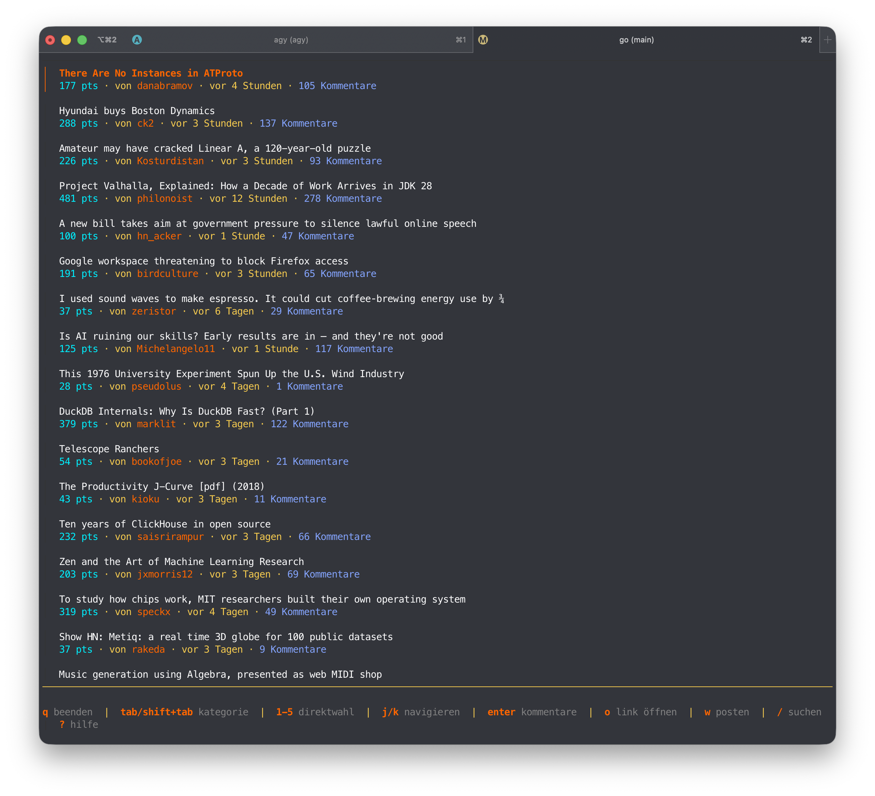875x796 pixels.
Task: Click ? hilfe hint
Action: (x=79, y=724)
